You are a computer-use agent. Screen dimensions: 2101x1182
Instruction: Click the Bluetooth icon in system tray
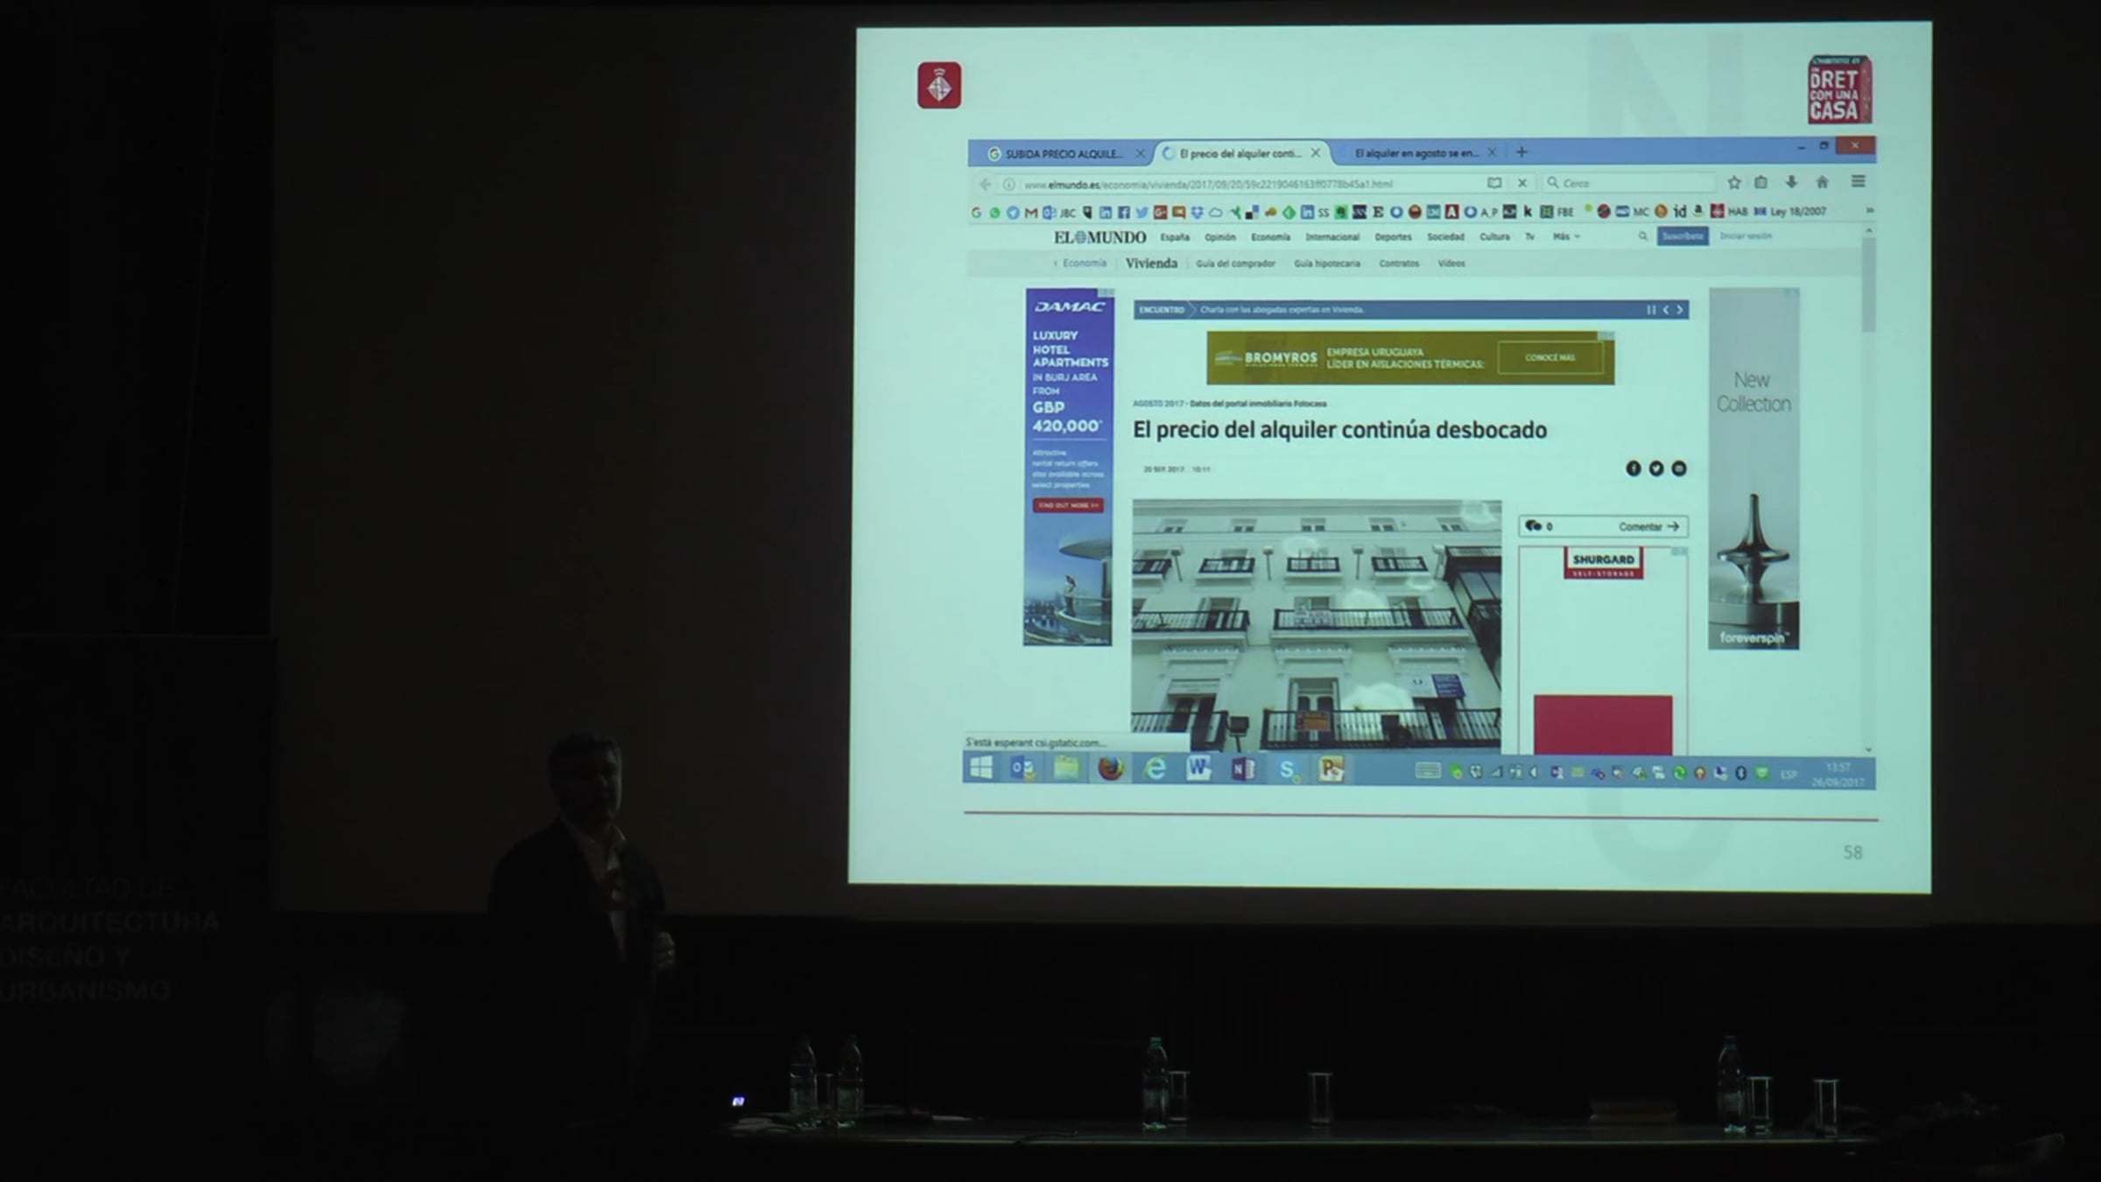point(1740,773)
